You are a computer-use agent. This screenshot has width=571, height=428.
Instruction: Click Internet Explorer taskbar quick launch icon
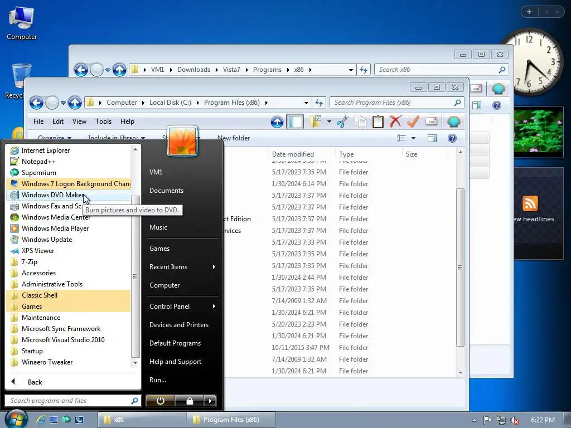40,420
